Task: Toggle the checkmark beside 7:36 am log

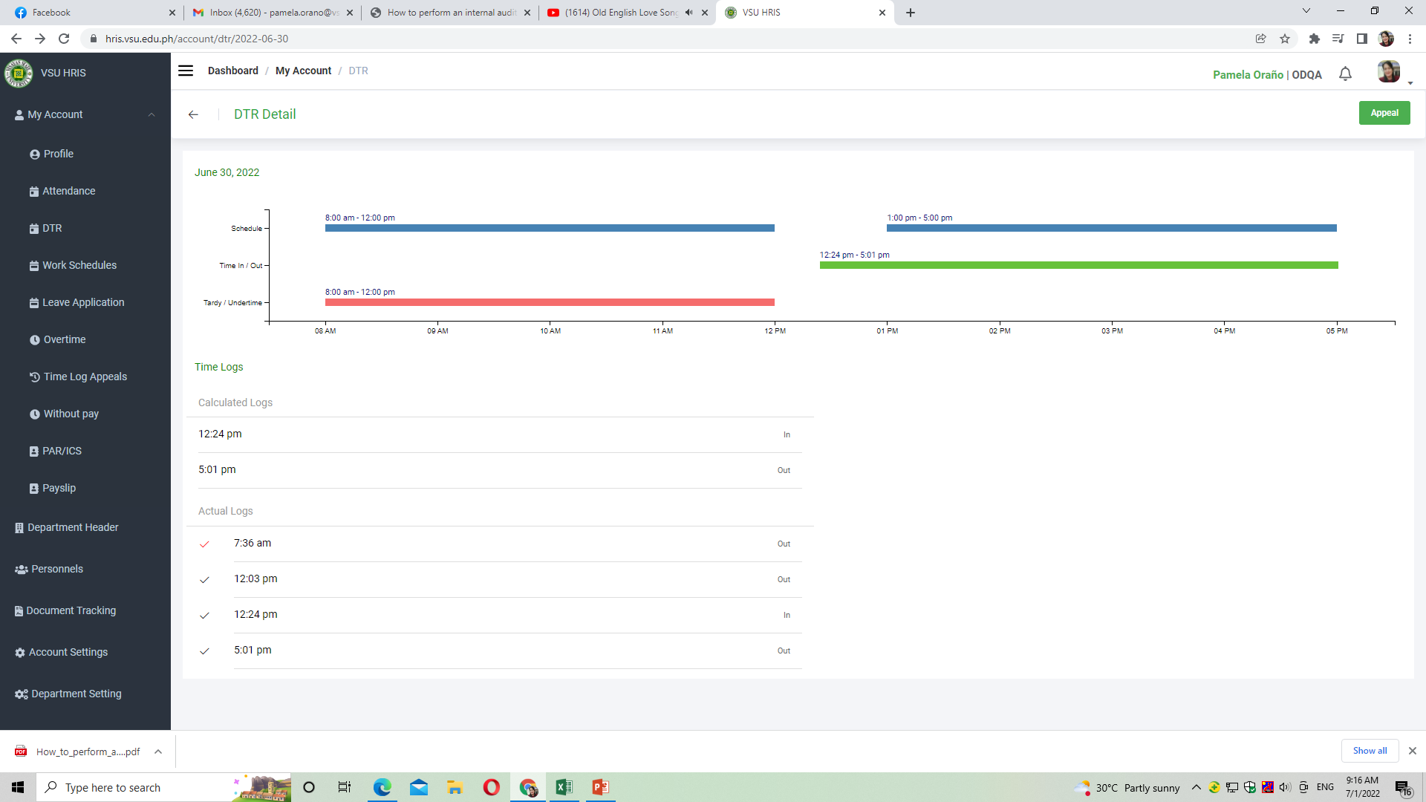Action: coord(204,544)
